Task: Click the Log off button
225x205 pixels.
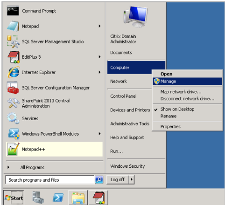Action: point(118,180)
